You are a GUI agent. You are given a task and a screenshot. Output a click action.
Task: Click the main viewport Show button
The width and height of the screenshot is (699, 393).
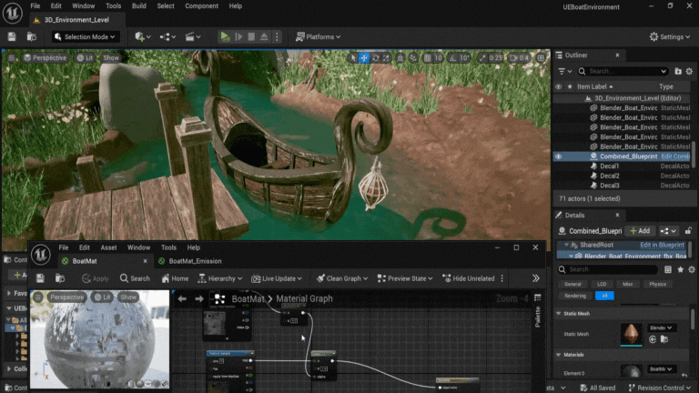click(x=110, y=58)
